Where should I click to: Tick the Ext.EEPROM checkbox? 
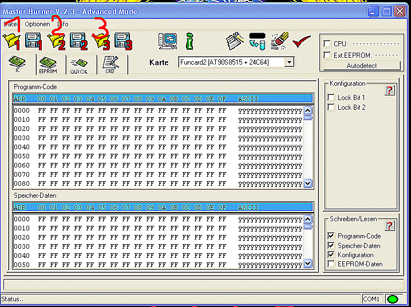click(327, 55)
